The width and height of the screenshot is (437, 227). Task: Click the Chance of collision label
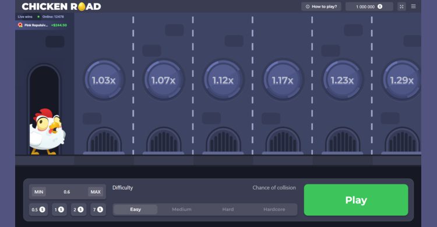(x=274, y=188)
